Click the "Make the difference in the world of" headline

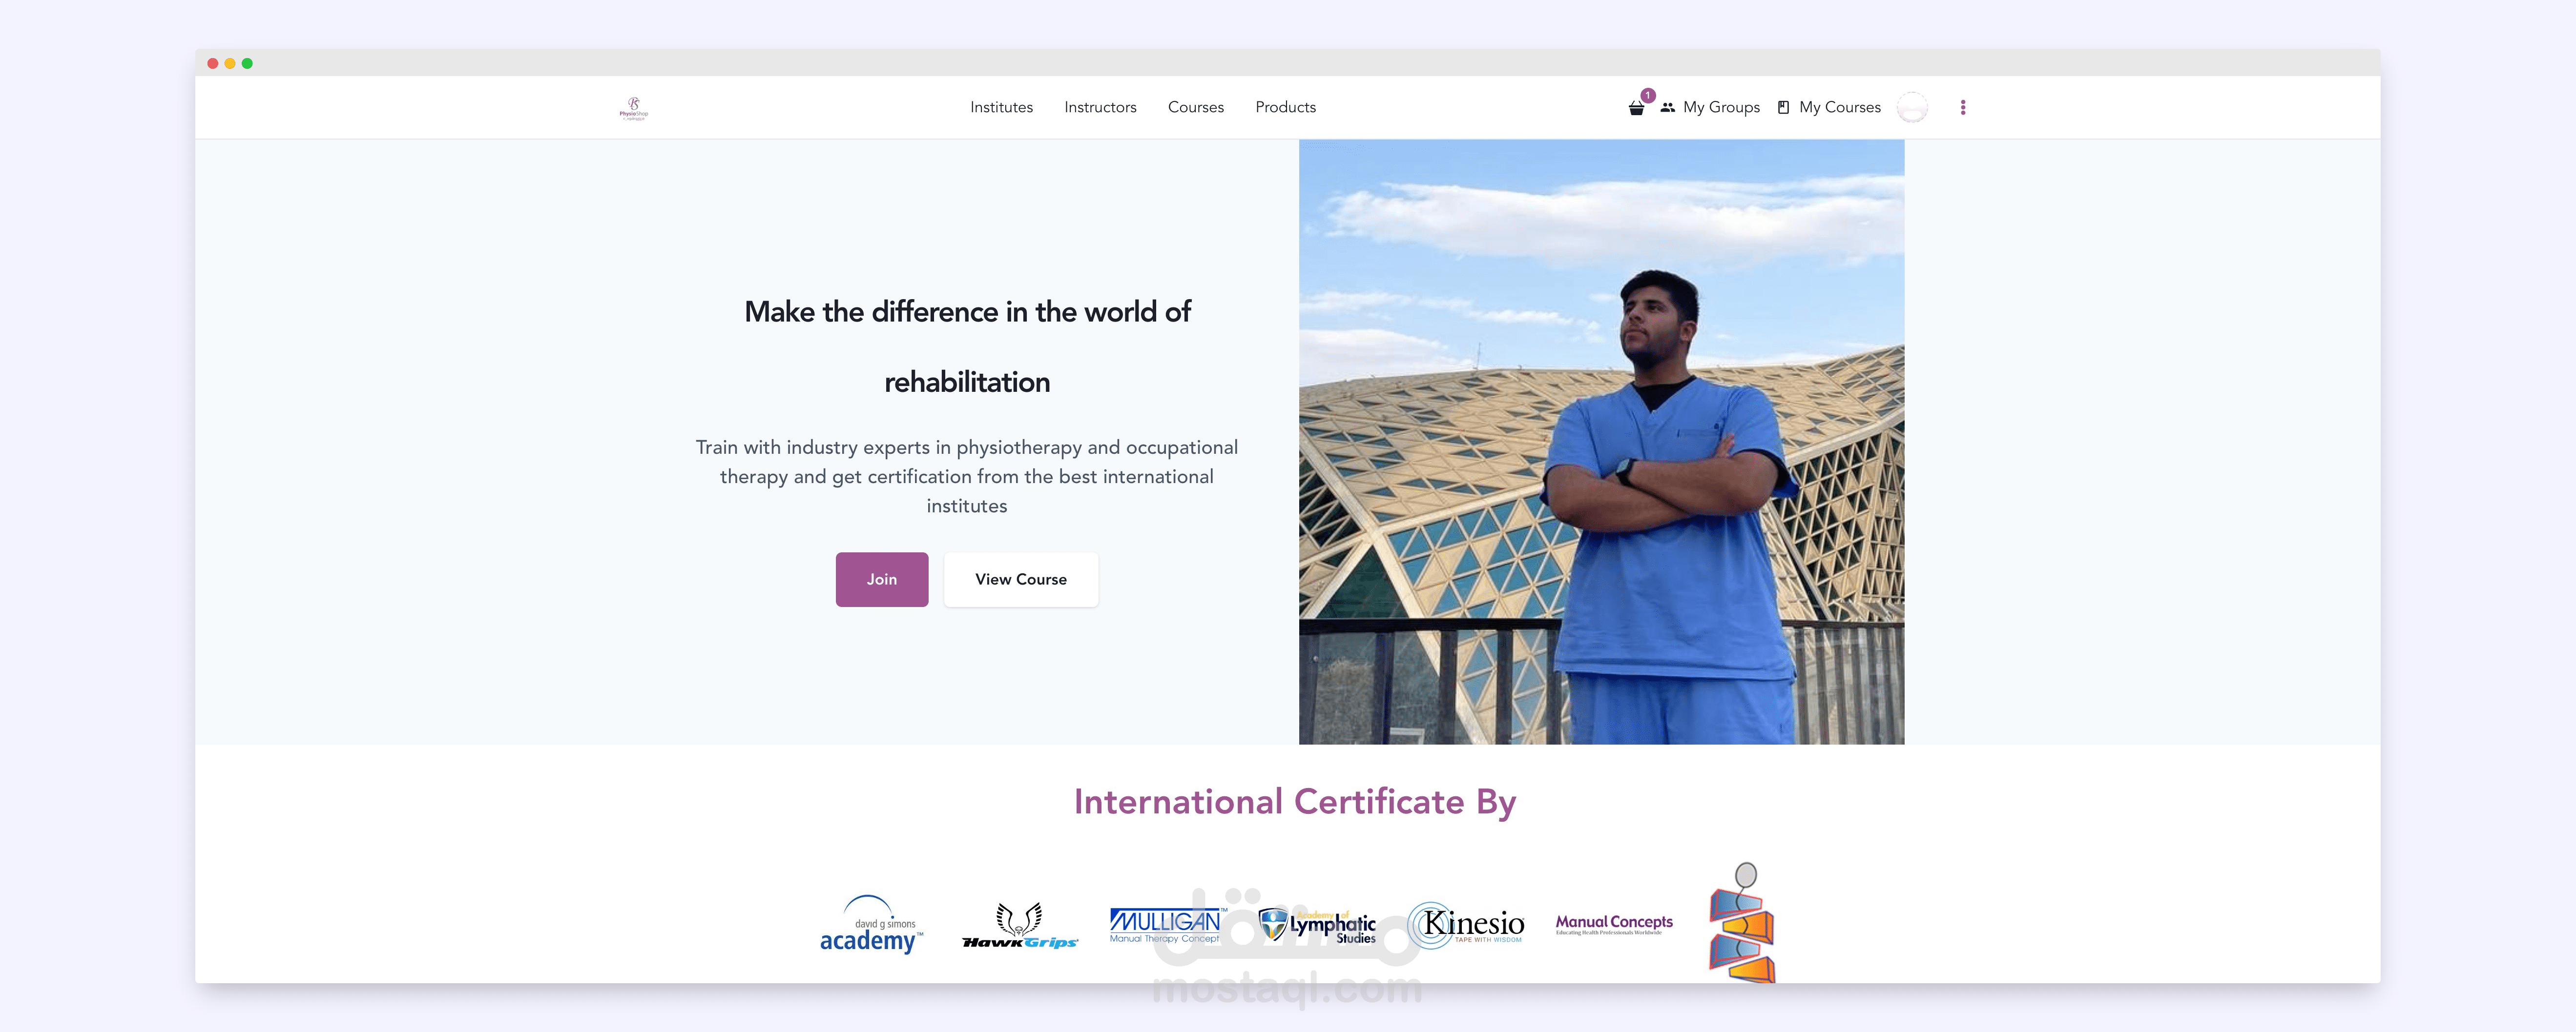click(x=967, y=312)
